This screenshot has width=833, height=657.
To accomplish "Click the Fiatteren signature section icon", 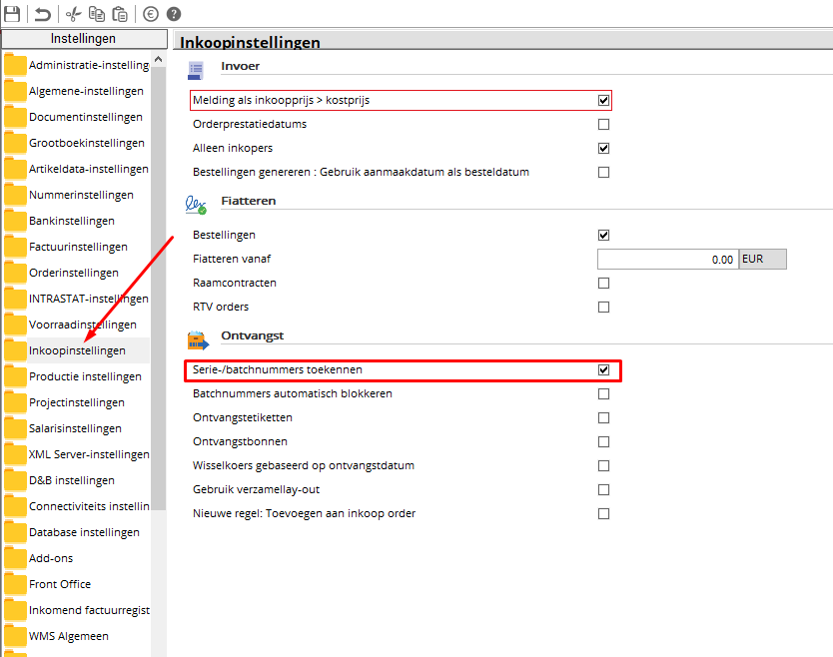I will point(196,203).
